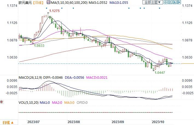
Task: Click the 欧元美元 symbol title
Action: pyautogui.click(x=25, y=2)
